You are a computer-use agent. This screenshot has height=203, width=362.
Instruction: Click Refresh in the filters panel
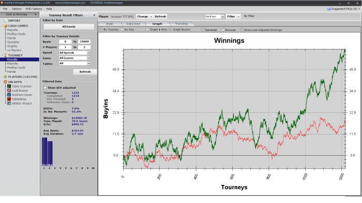pos(85,72)
